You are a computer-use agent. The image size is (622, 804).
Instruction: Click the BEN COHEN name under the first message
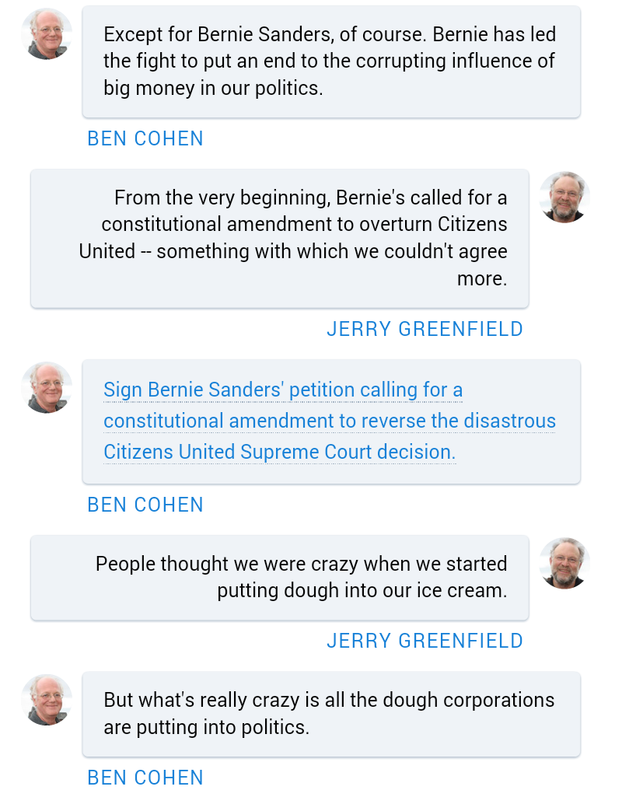click(x=145, y=138)
